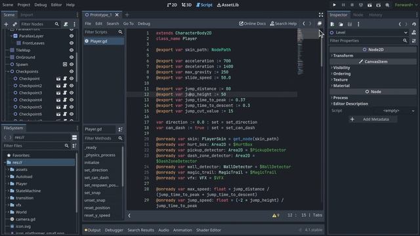Click the floating script window icon
Screen dimensions: 420x236
(320, 24)
